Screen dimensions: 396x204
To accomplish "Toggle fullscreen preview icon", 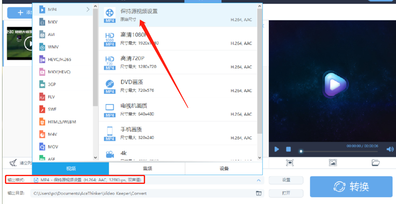I will (290, 163).
